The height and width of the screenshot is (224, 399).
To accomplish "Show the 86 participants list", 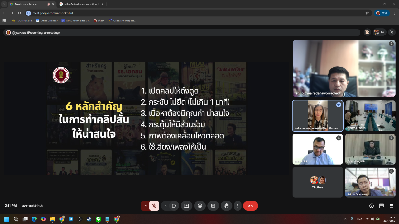I will pos(379,32).
